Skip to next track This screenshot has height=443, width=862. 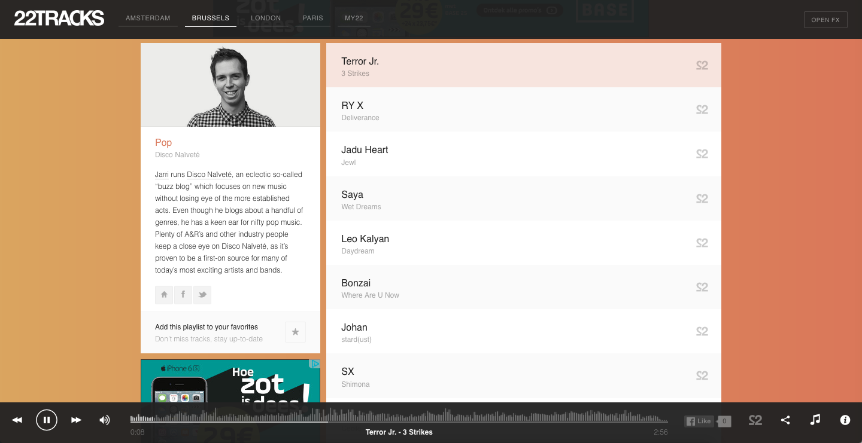pos(76,420)
